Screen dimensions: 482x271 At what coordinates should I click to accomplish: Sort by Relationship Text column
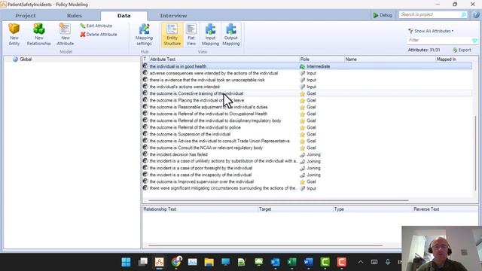200,209
